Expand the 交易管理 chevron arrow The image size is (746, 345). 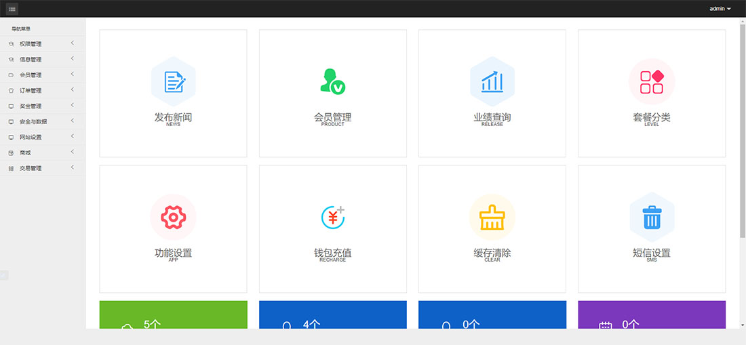pyautogui.click(x=73, y=167)
